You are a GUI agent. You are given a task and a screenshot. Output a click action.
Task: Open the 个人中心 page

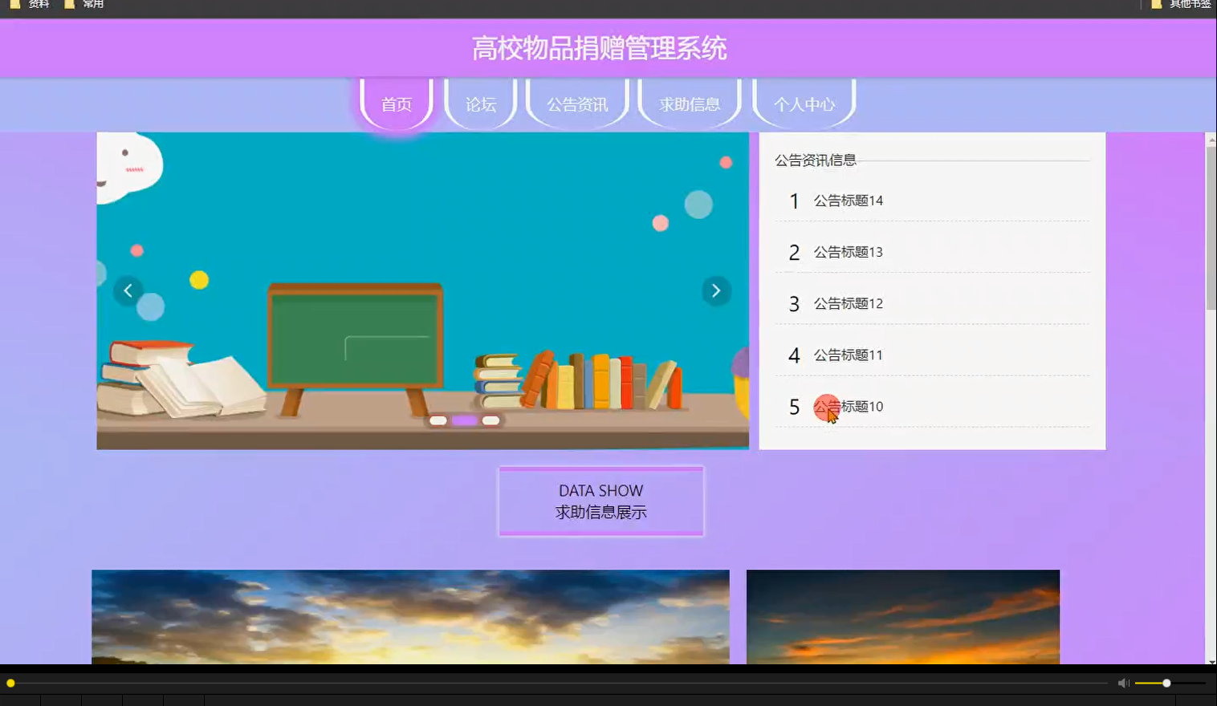pos(805,103)
